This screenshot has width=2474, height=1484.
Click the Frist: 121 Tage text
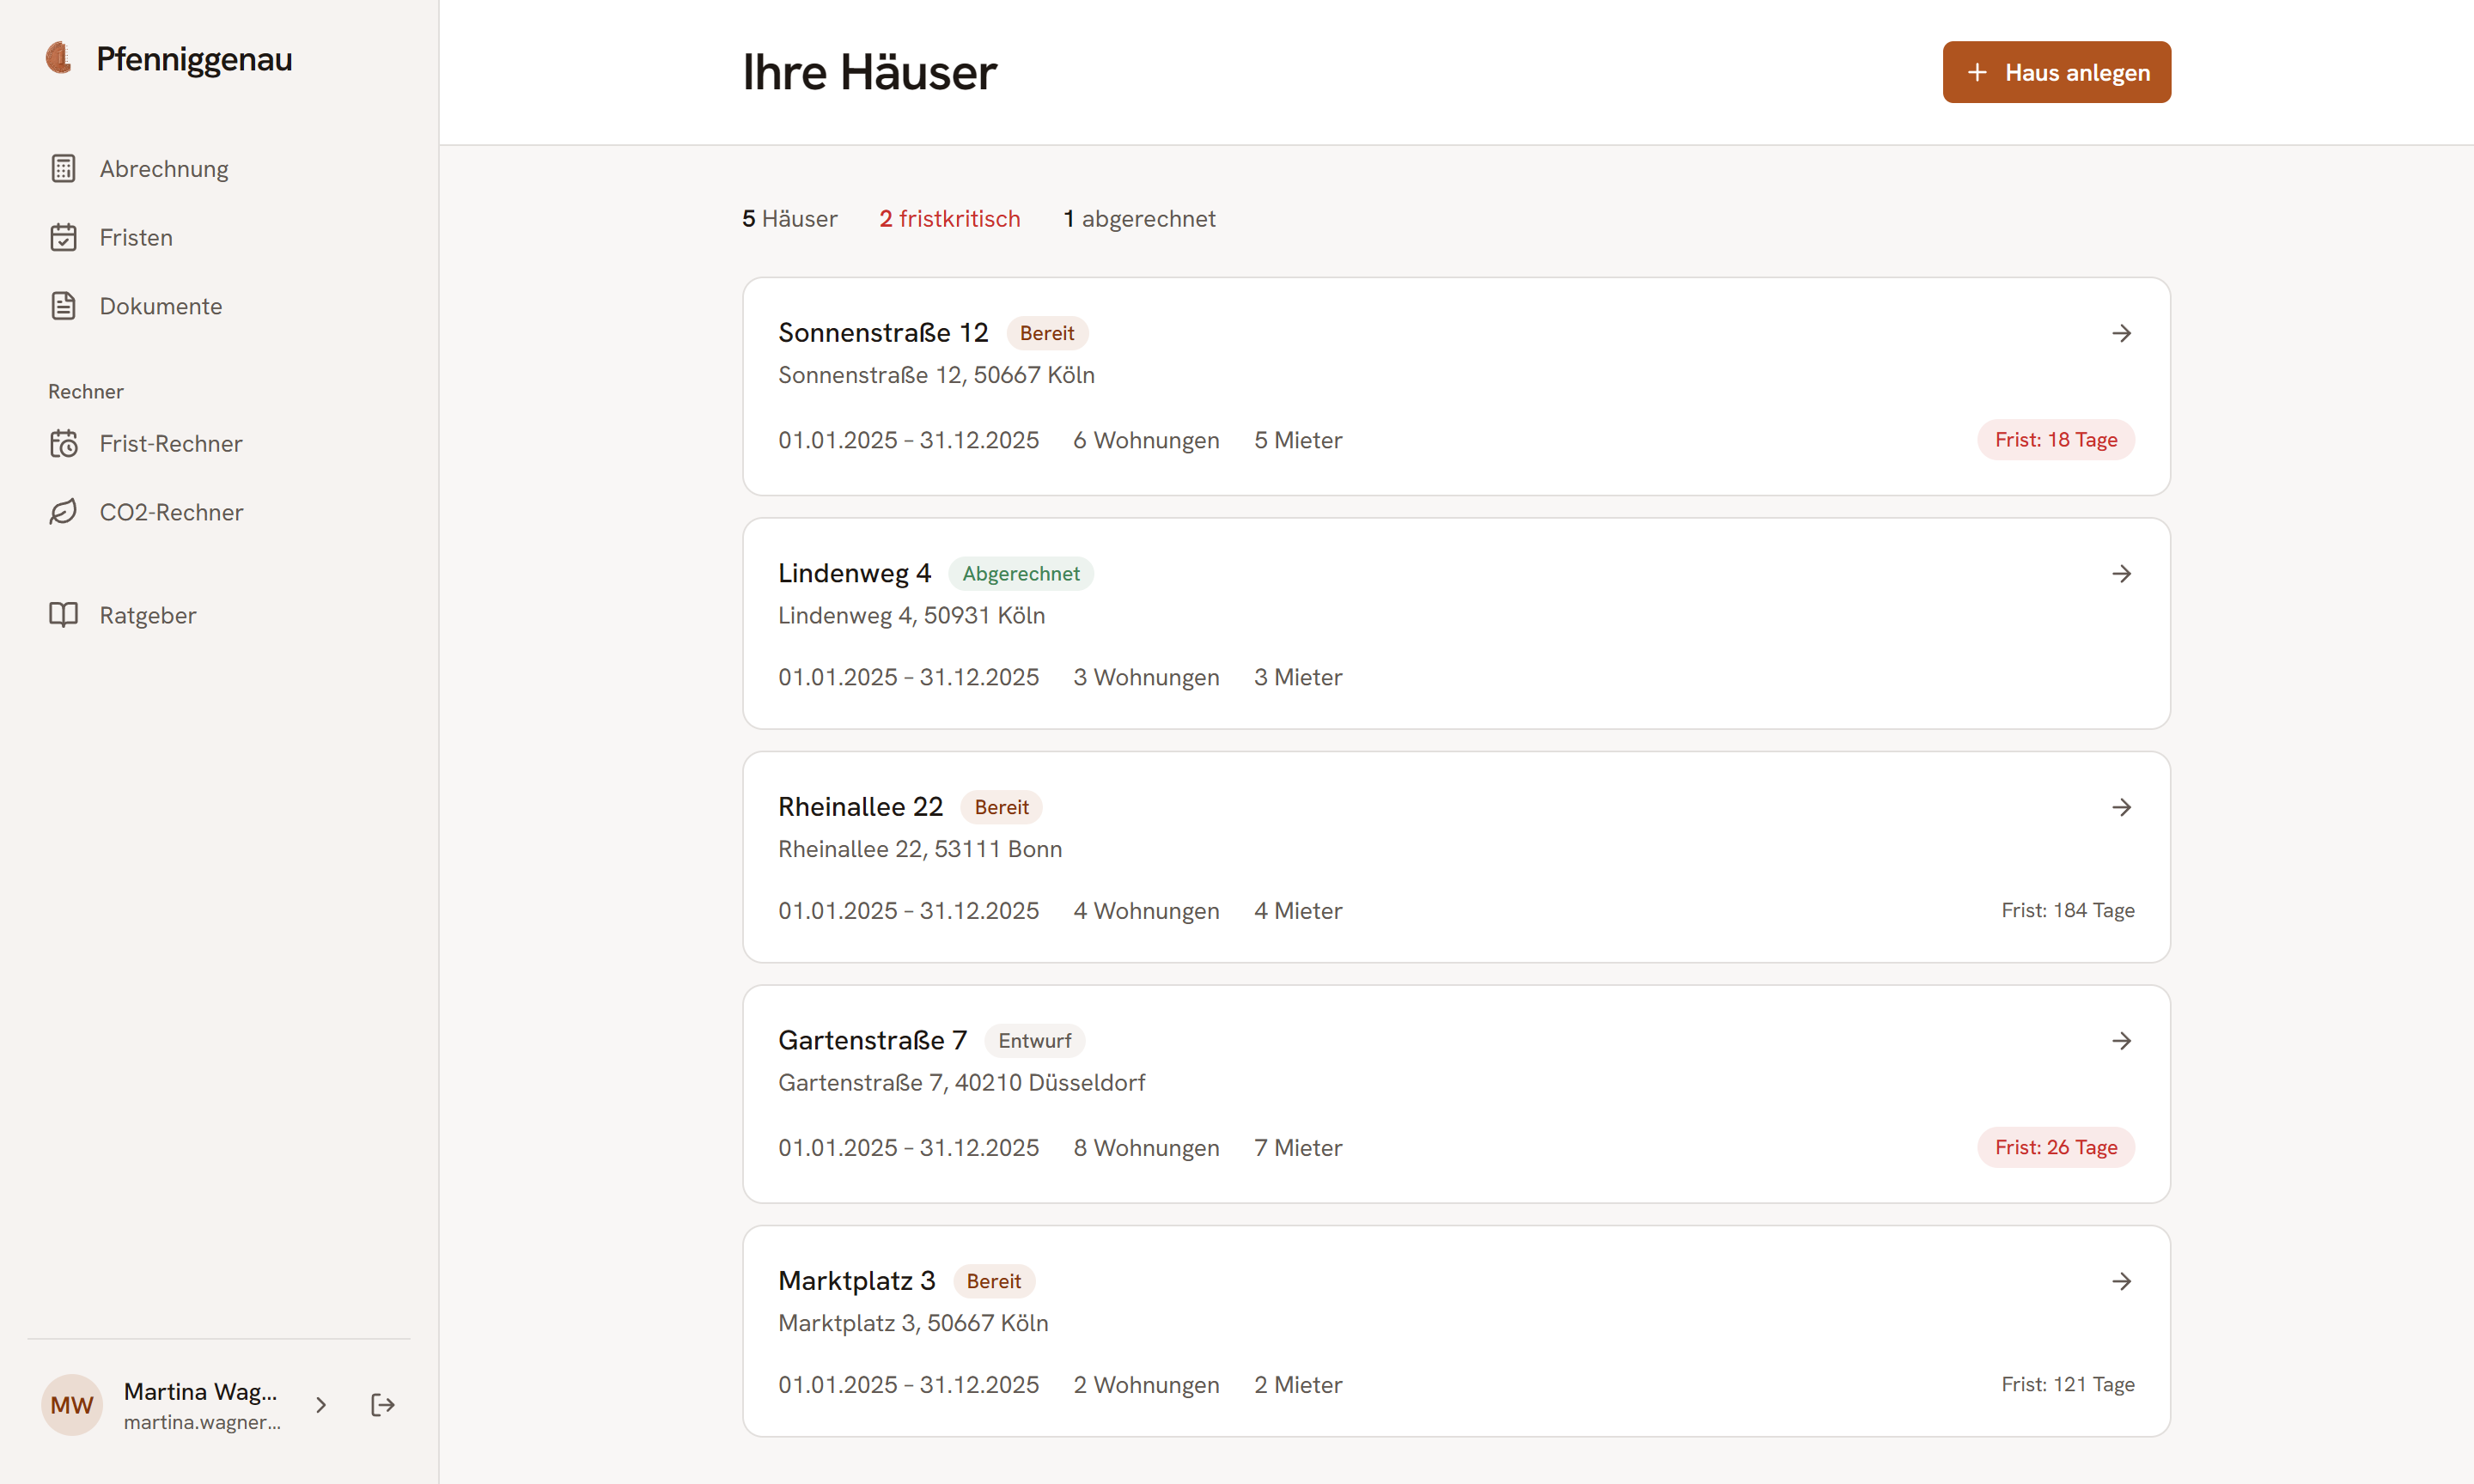click(x=2068, y=1384)
